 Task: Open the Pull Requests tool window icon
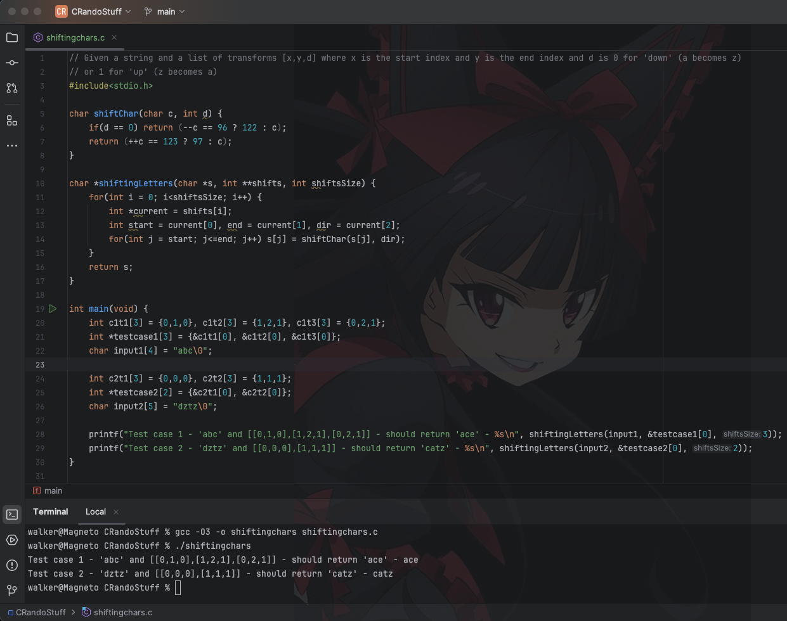pos(12,88)
